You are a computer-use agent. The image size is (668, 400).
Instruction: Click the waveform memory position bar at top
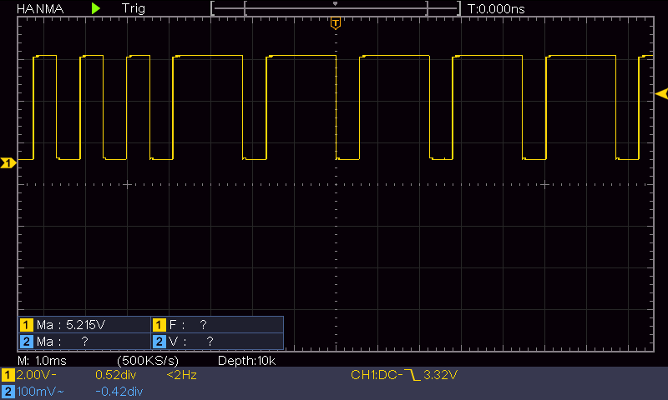click(335, 8)
